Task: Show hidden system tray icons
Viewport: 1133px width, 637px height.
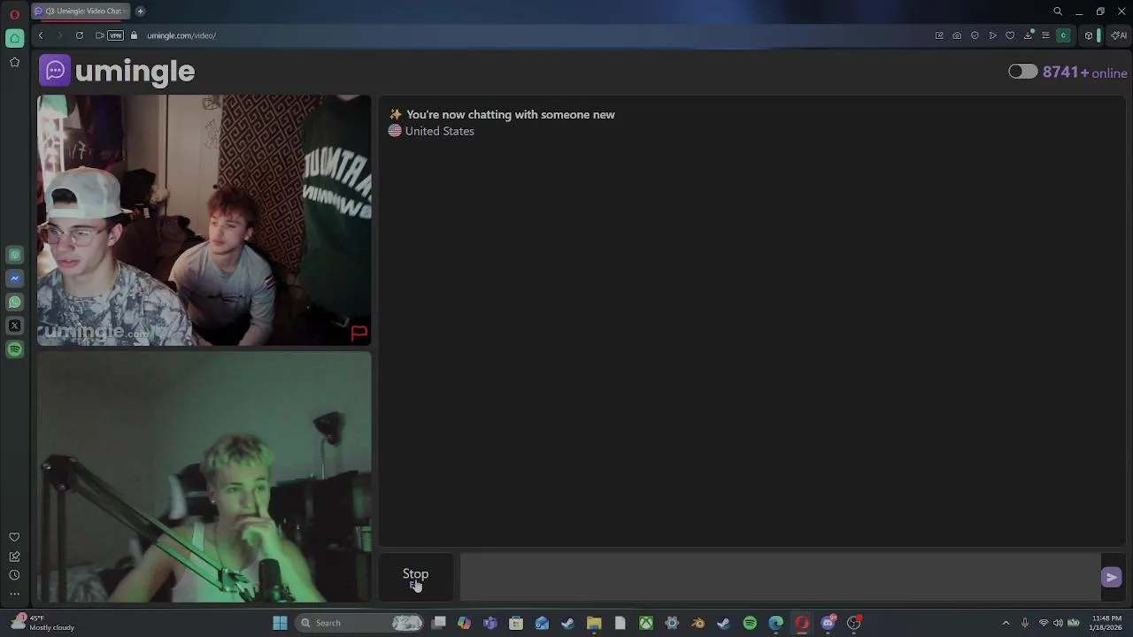Action: 1006,623
